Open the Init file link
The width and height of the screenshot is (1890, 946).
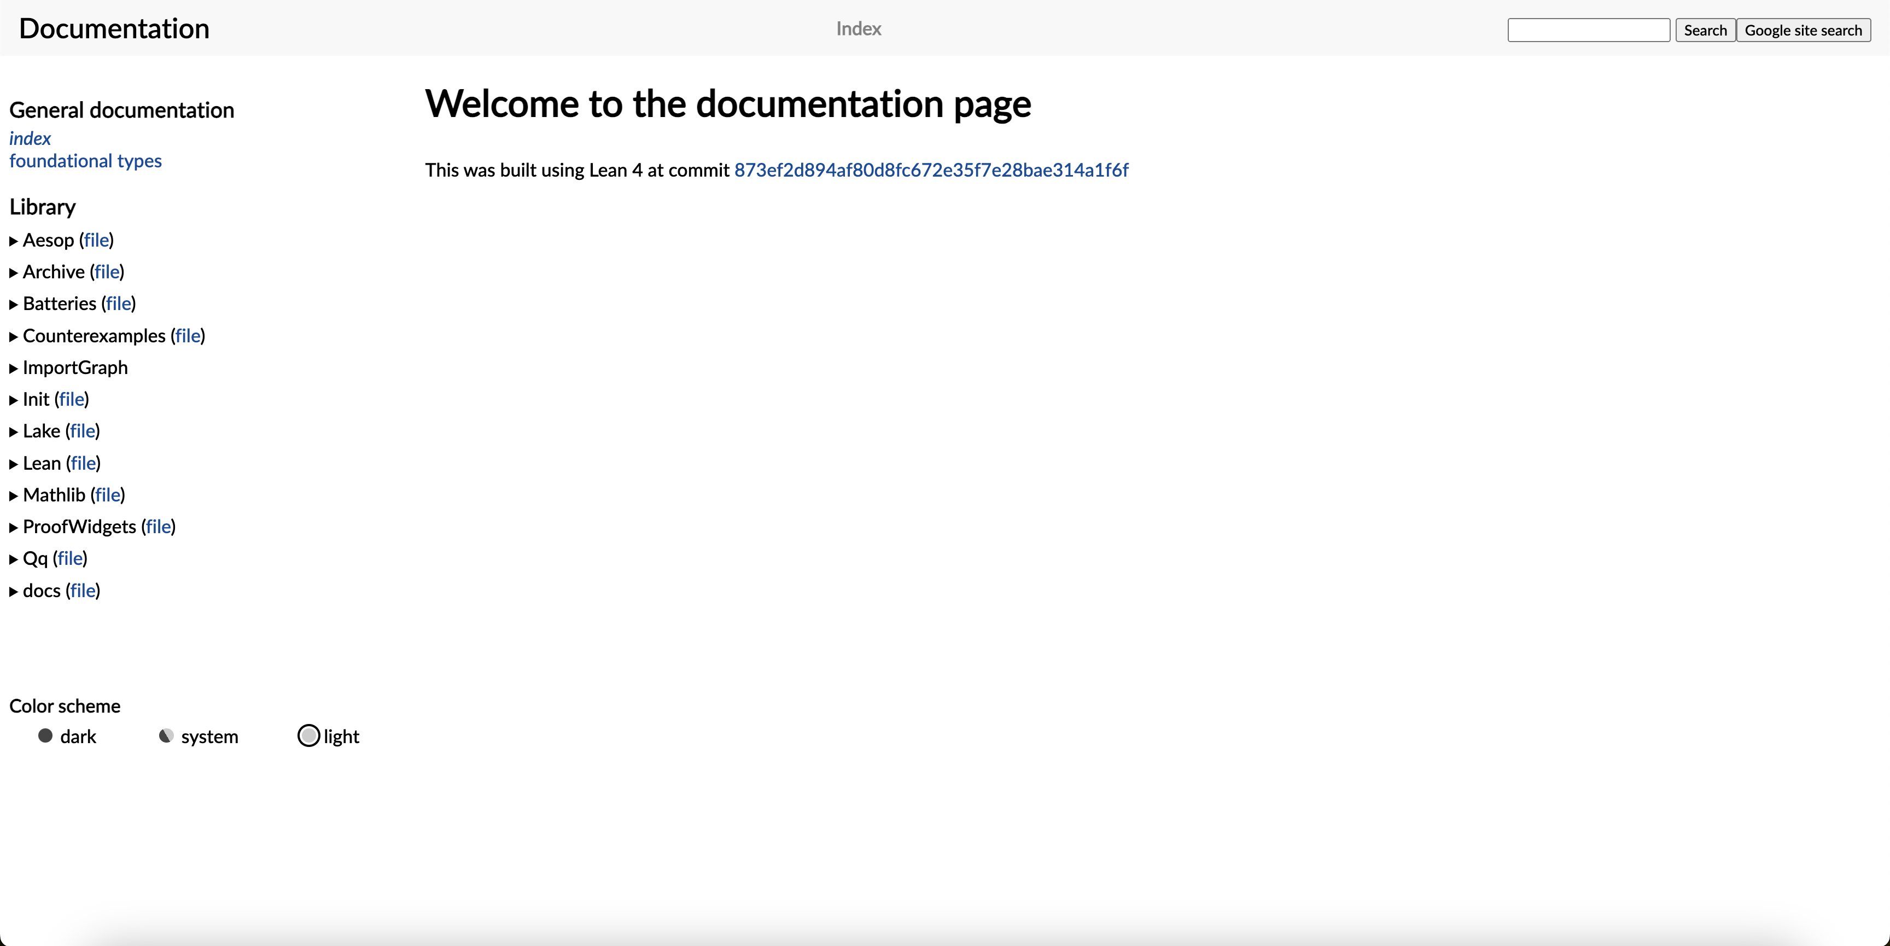point(71,399)
